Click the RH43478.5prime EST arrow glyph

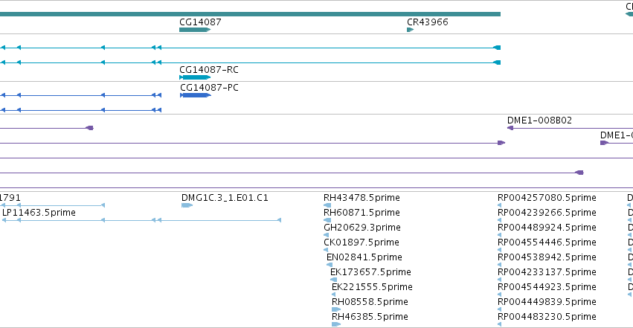[x=327, y=205]
